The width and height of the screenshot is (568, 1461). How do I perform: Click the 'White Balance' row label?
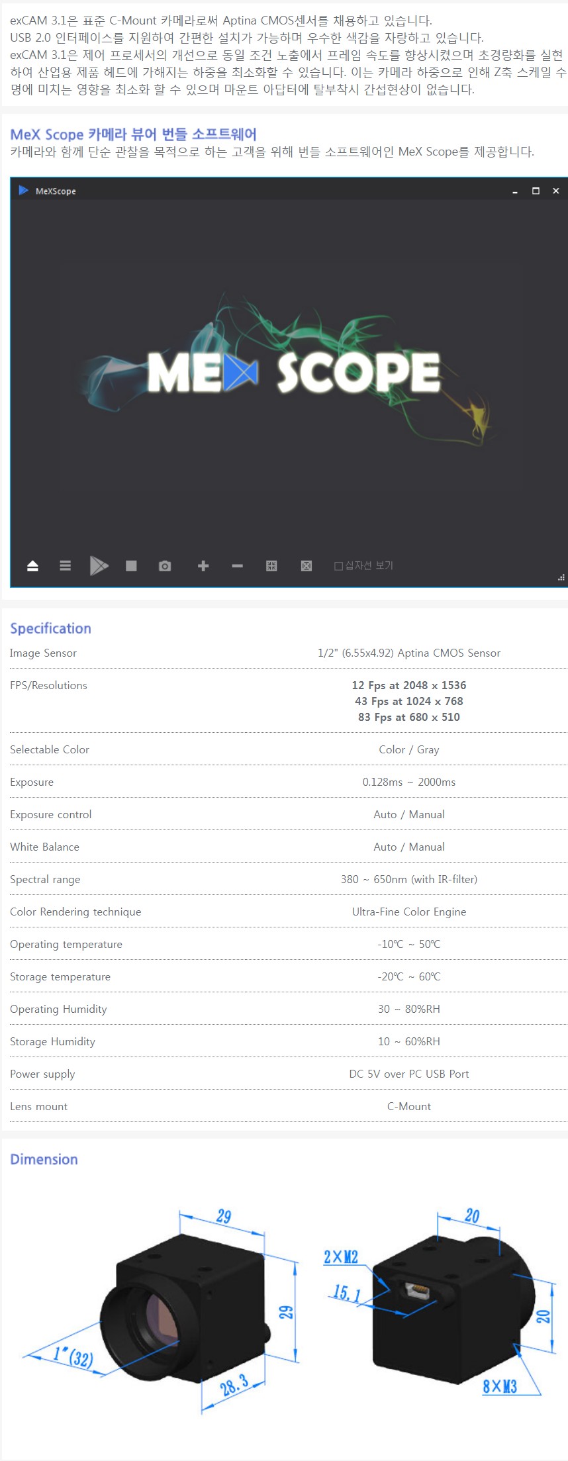coord(44,847)
